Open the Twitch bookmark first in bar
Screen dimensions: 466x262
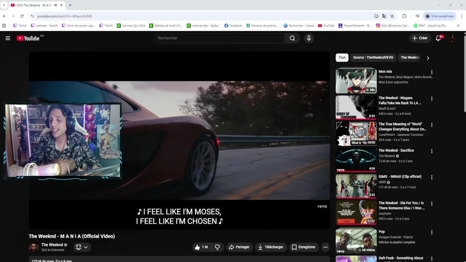tap(20, 25)
